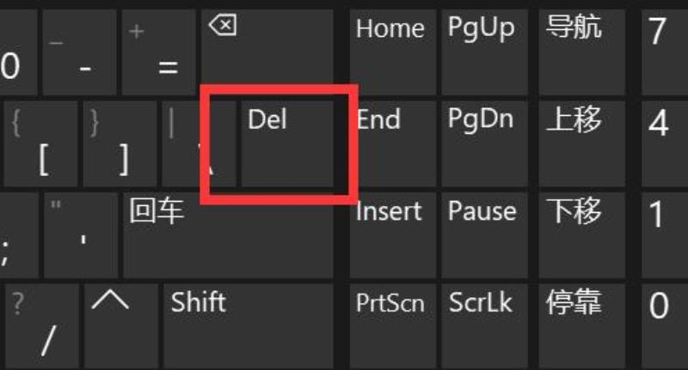Click the PrtScn key

(x=393, y=325)
